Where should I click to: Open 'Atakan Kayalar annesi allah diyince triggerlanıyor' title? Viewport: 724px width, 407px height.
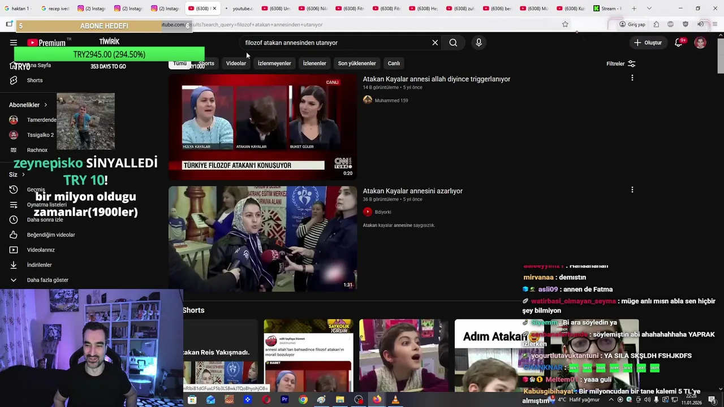coord(436,79)
